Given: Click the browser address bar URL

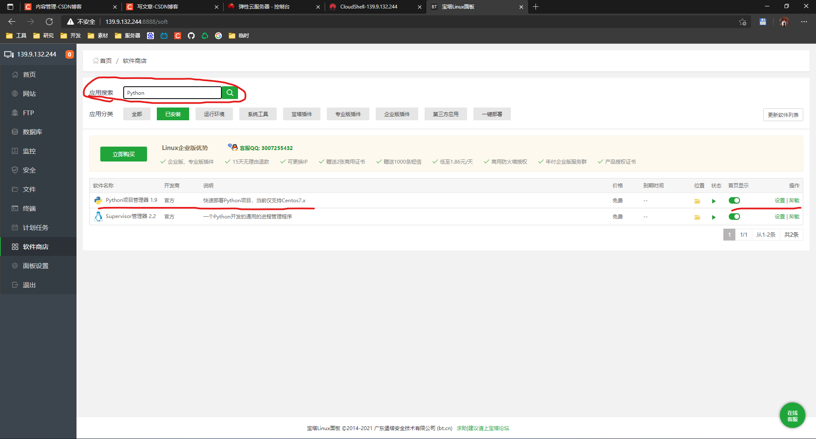Looking at the screenshot, I should (136, 22).
